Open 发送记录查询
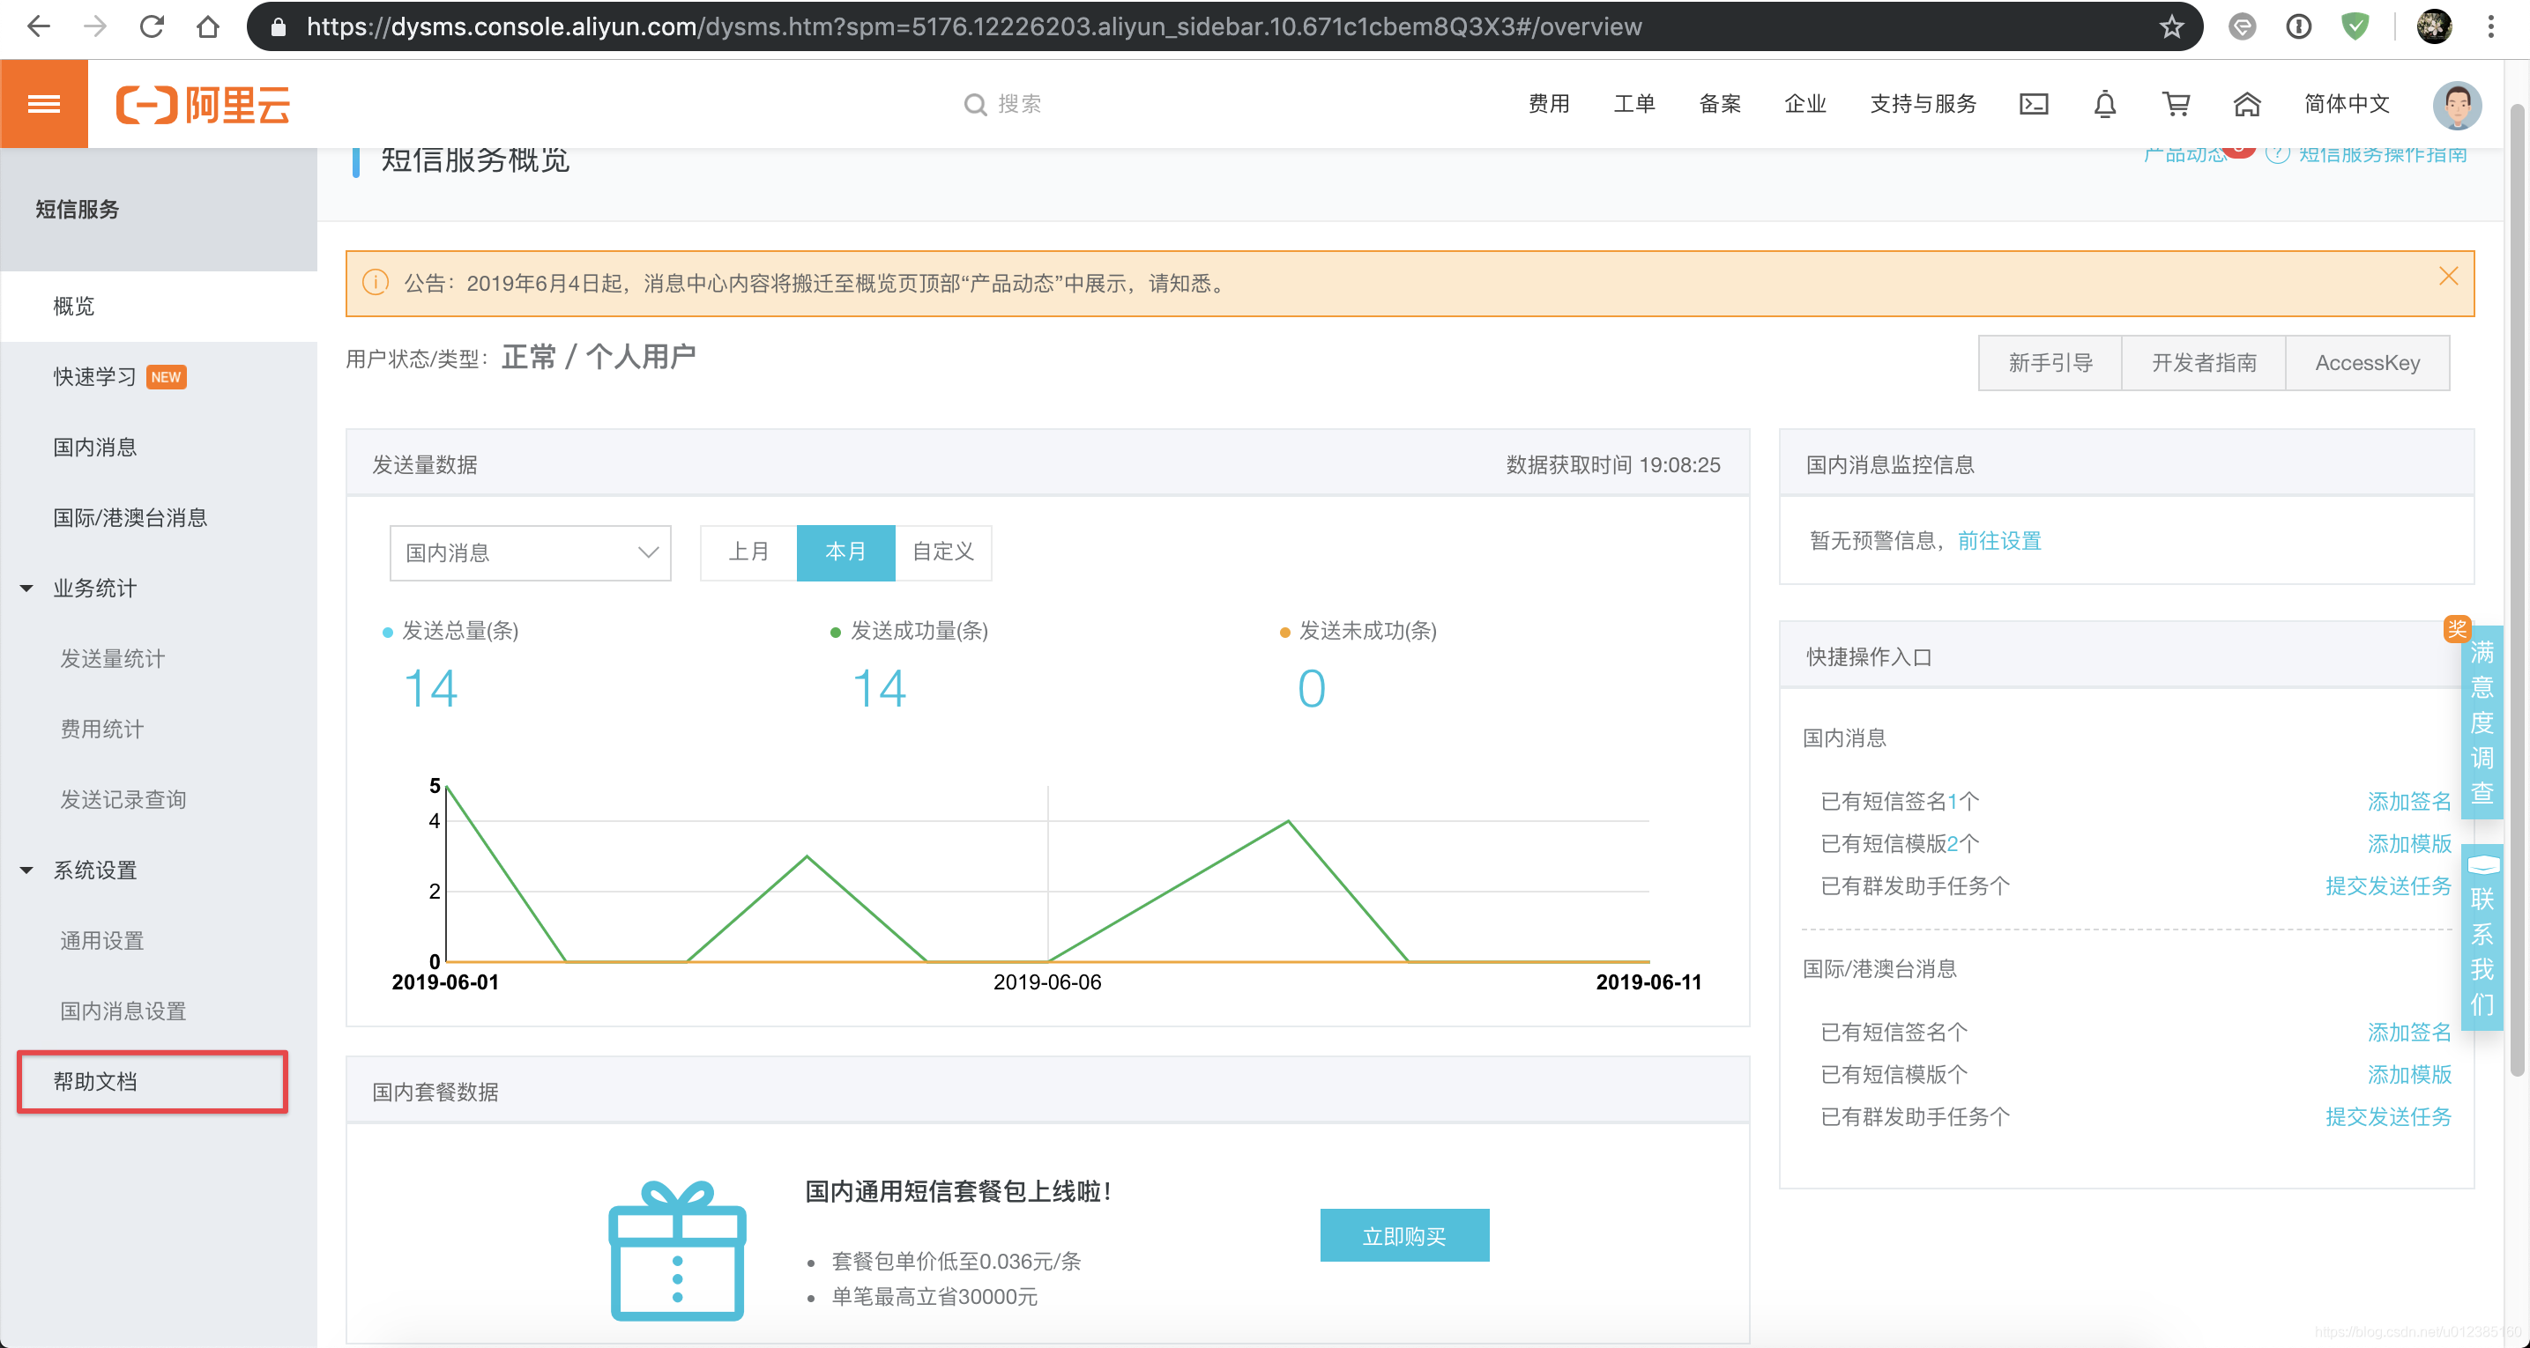Viewport: 2530px width, 1348px height. coord(158,800)
